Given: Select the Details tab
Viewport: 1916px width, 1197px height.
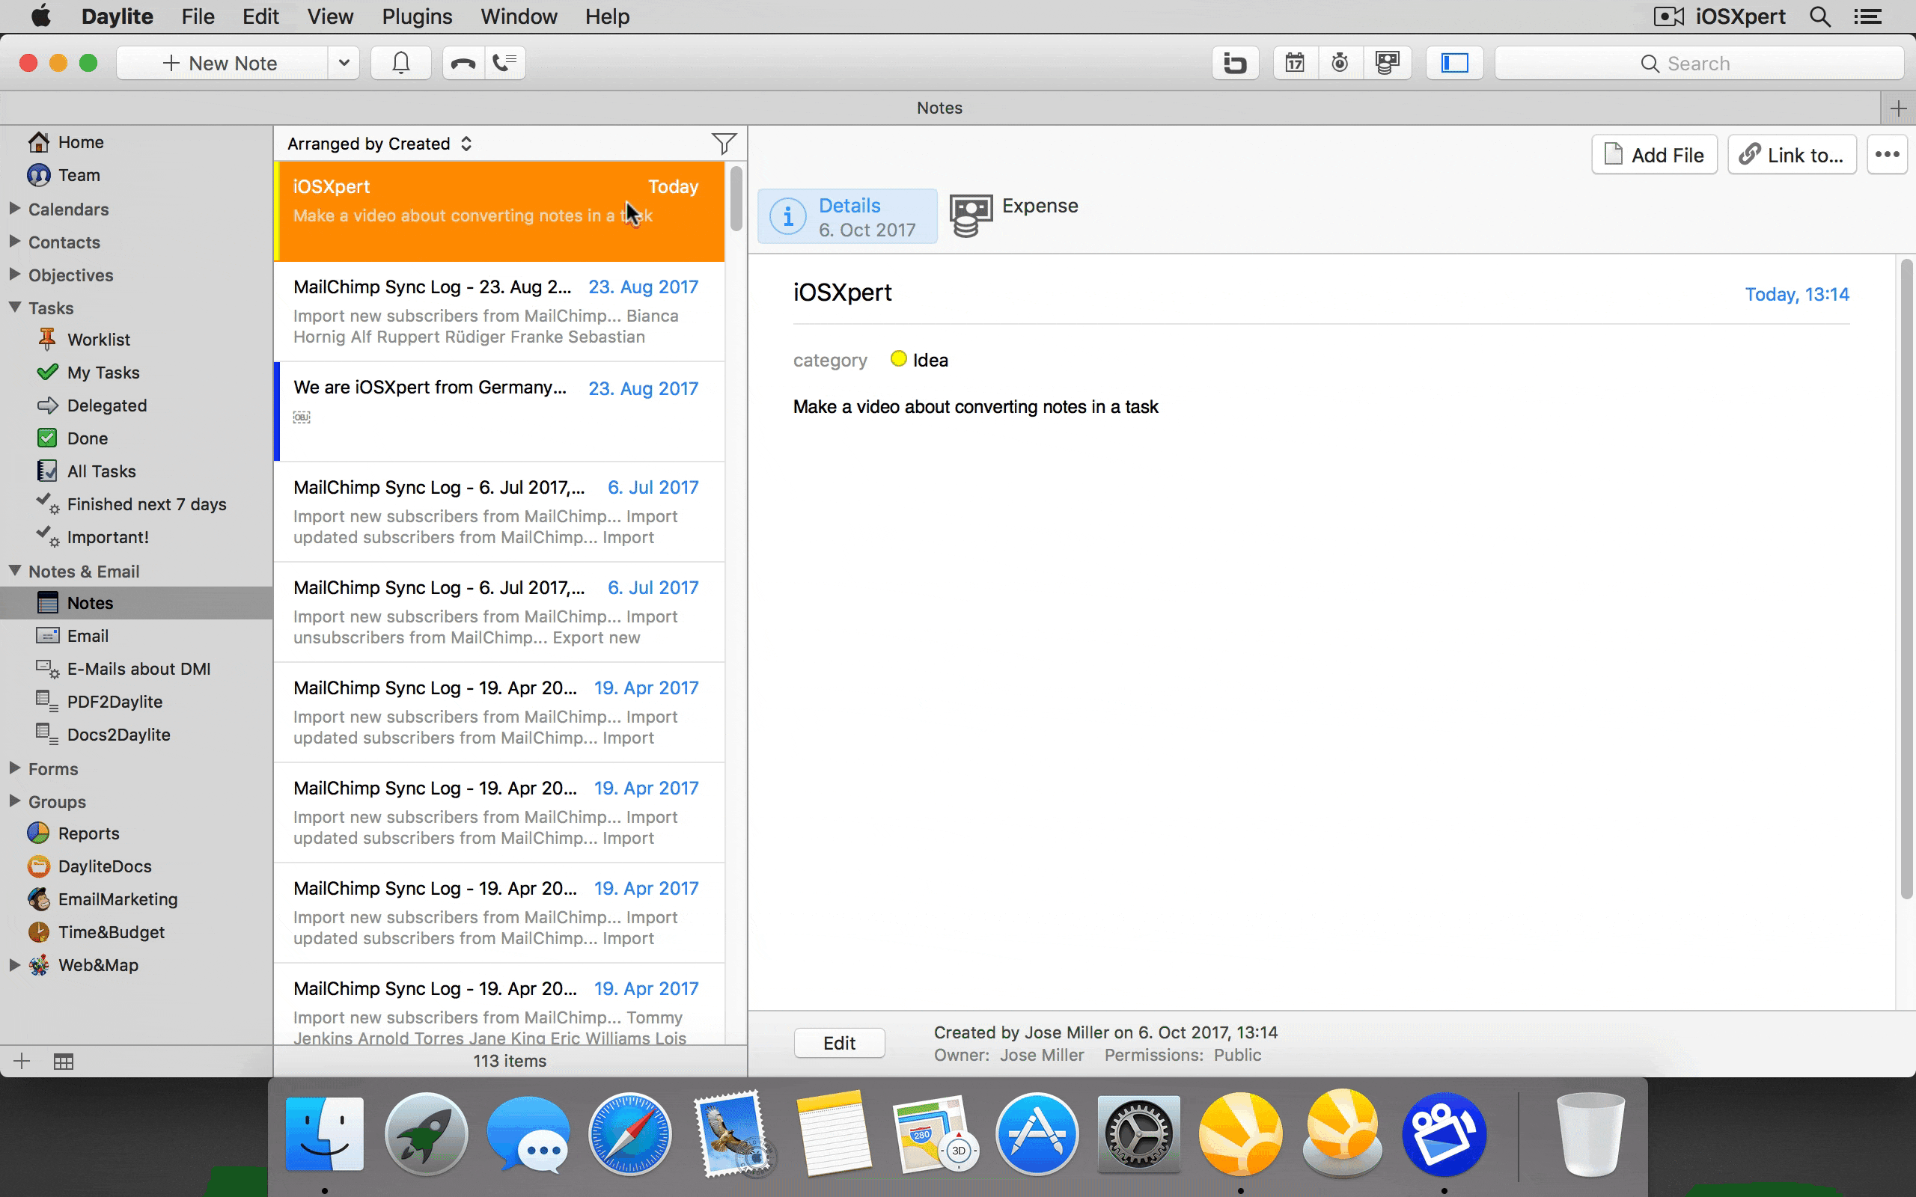Looking at the screenshot, I should pyautogui.click(x=847, y=216).
